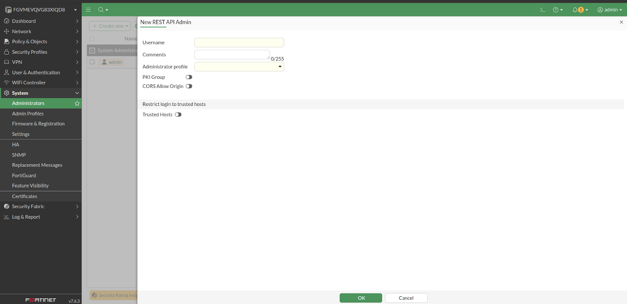The image size is (627, 304).
Task: Open the CLI console icon
Action: [x=542, y=10]
